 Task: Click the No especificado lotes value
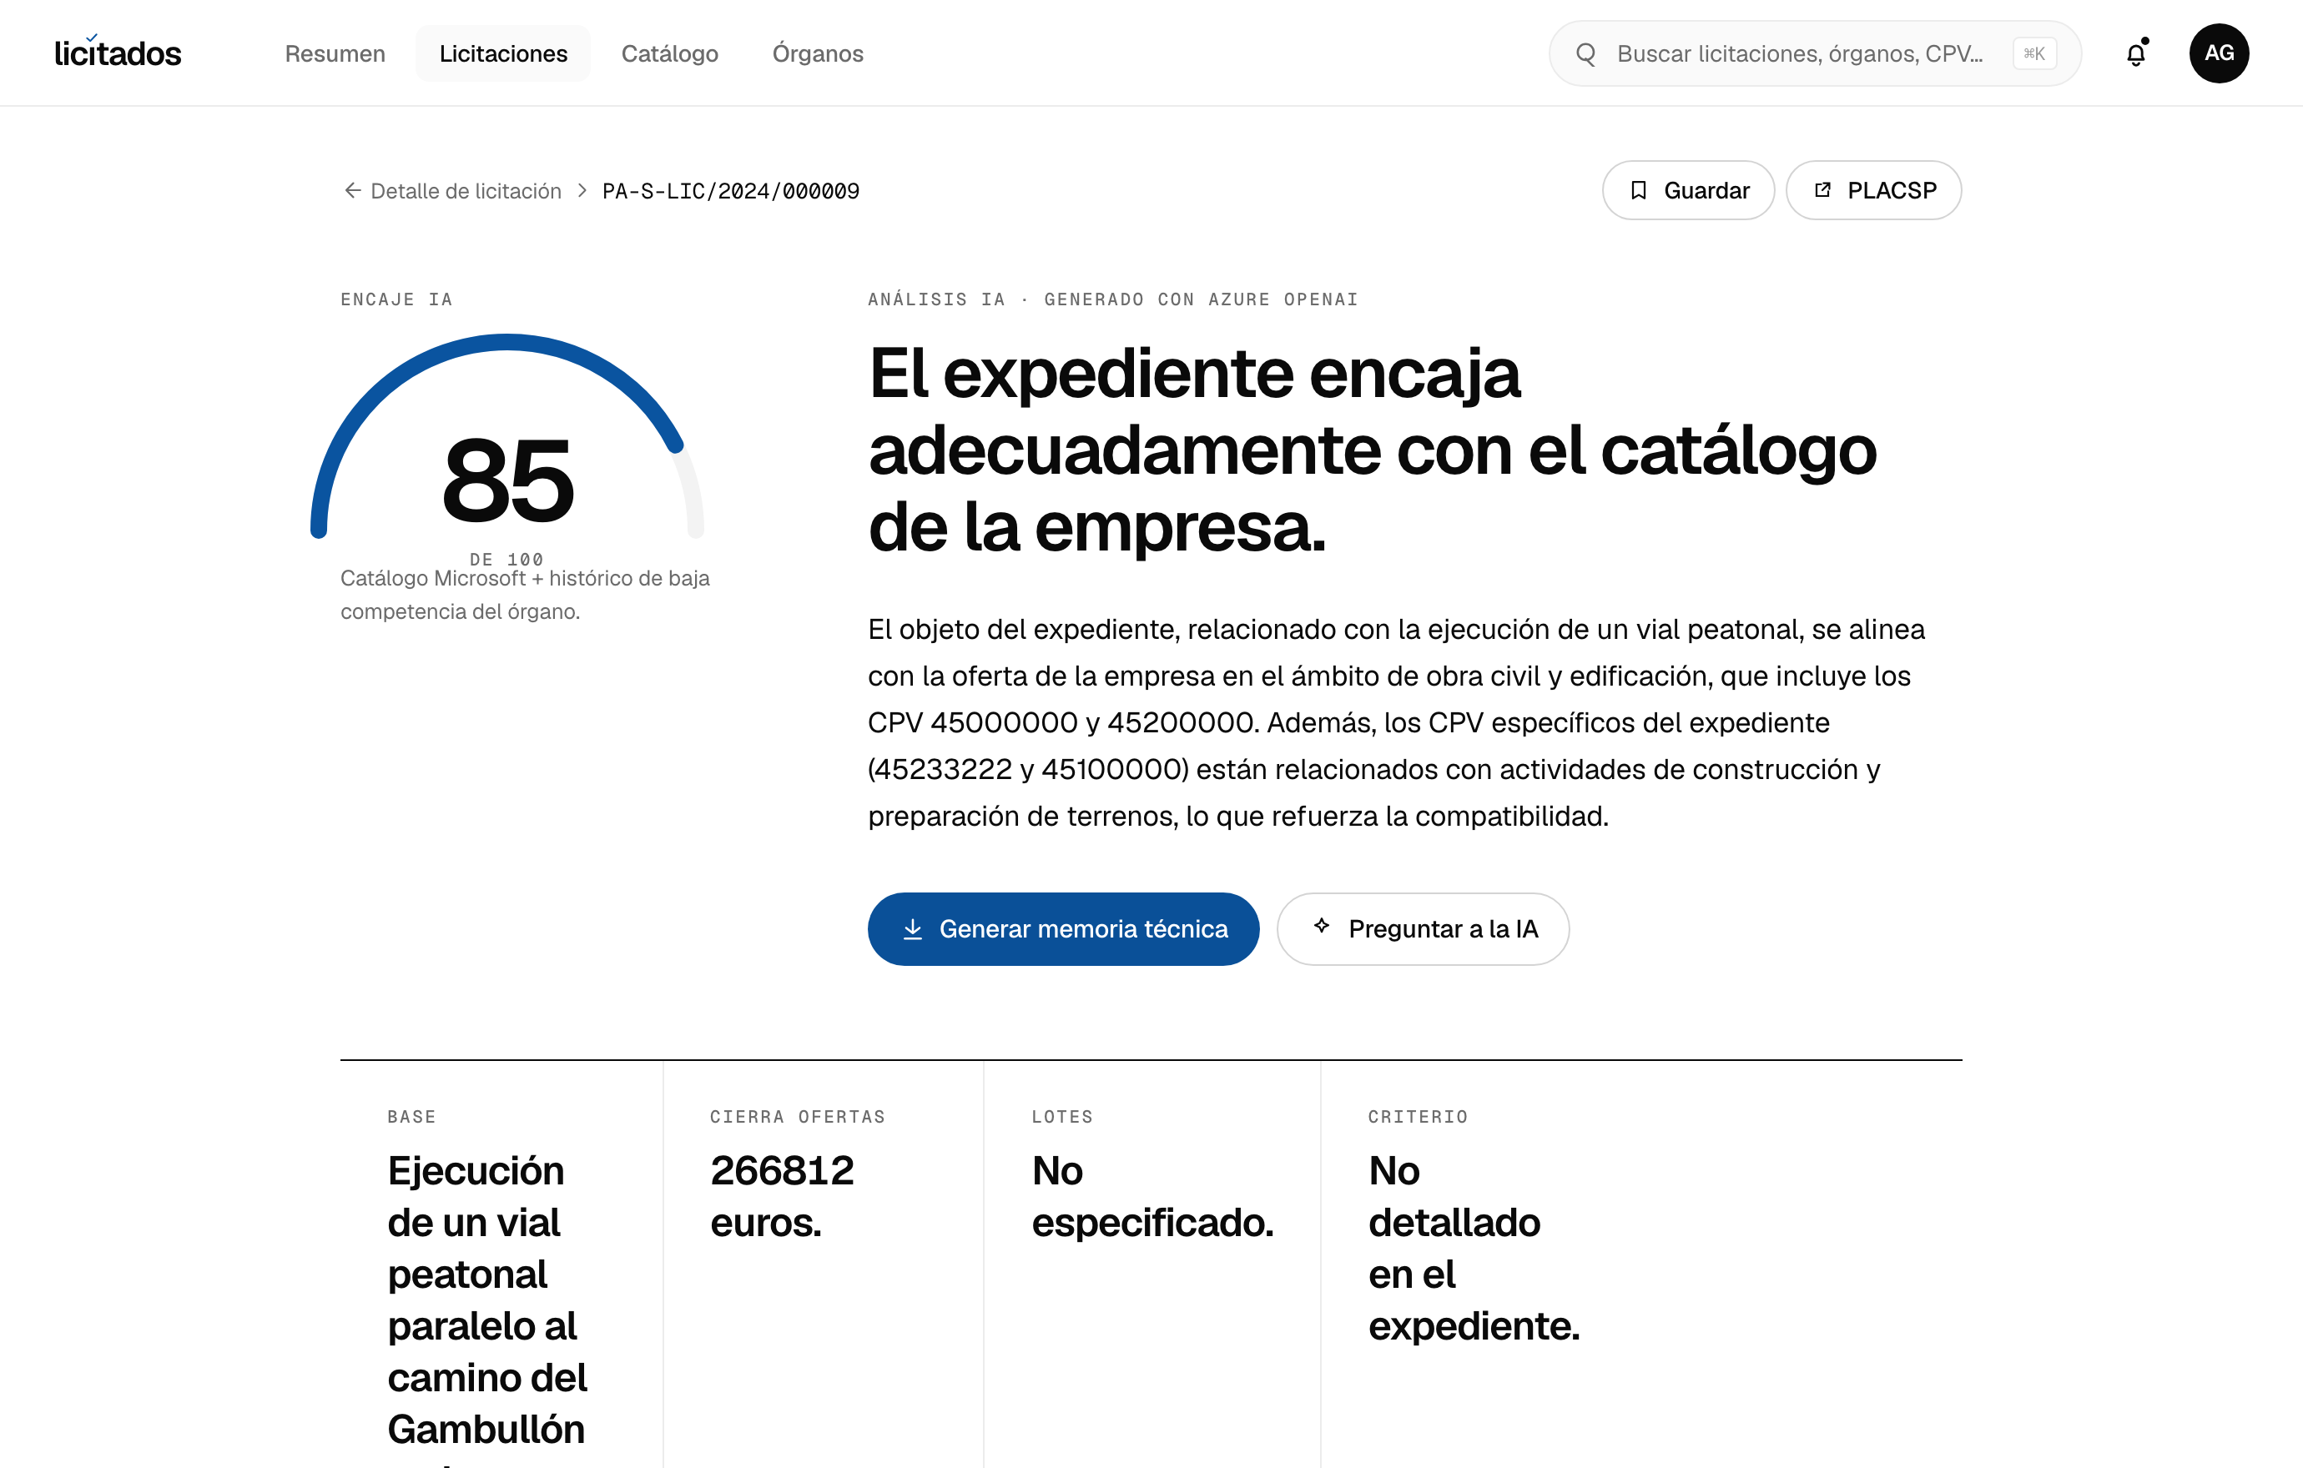[1152, 1195]
